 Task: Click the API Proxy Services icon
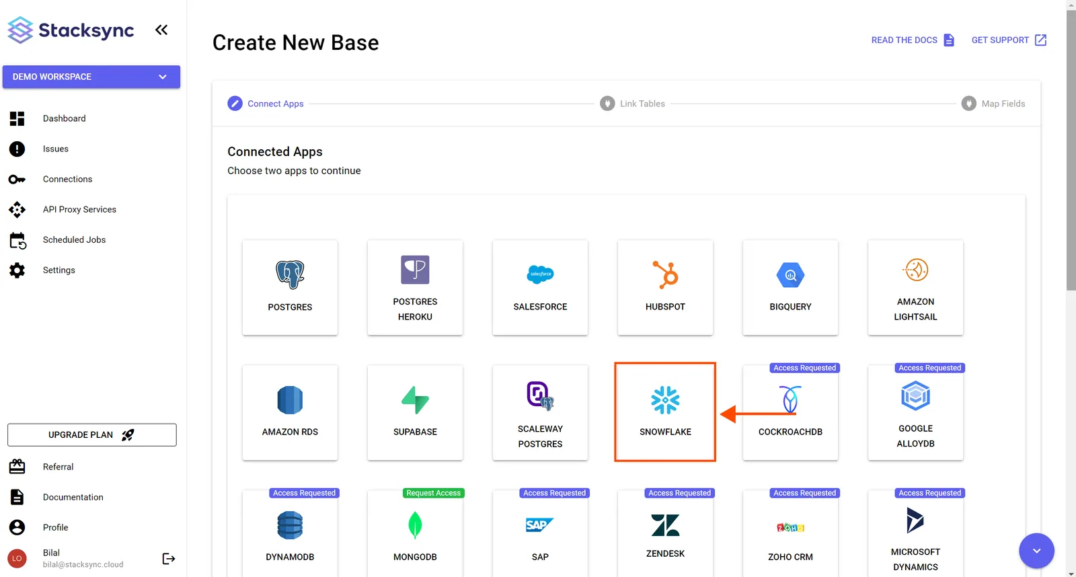coord(17,210)
